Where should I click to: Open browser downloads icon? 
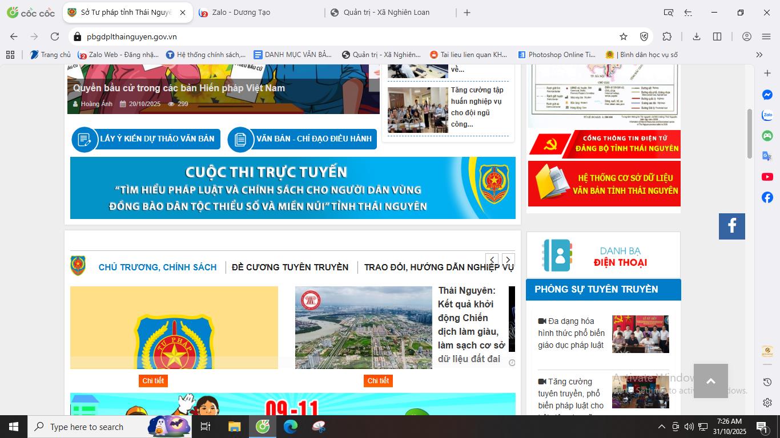pyautogui.click(x=696, y=36)
